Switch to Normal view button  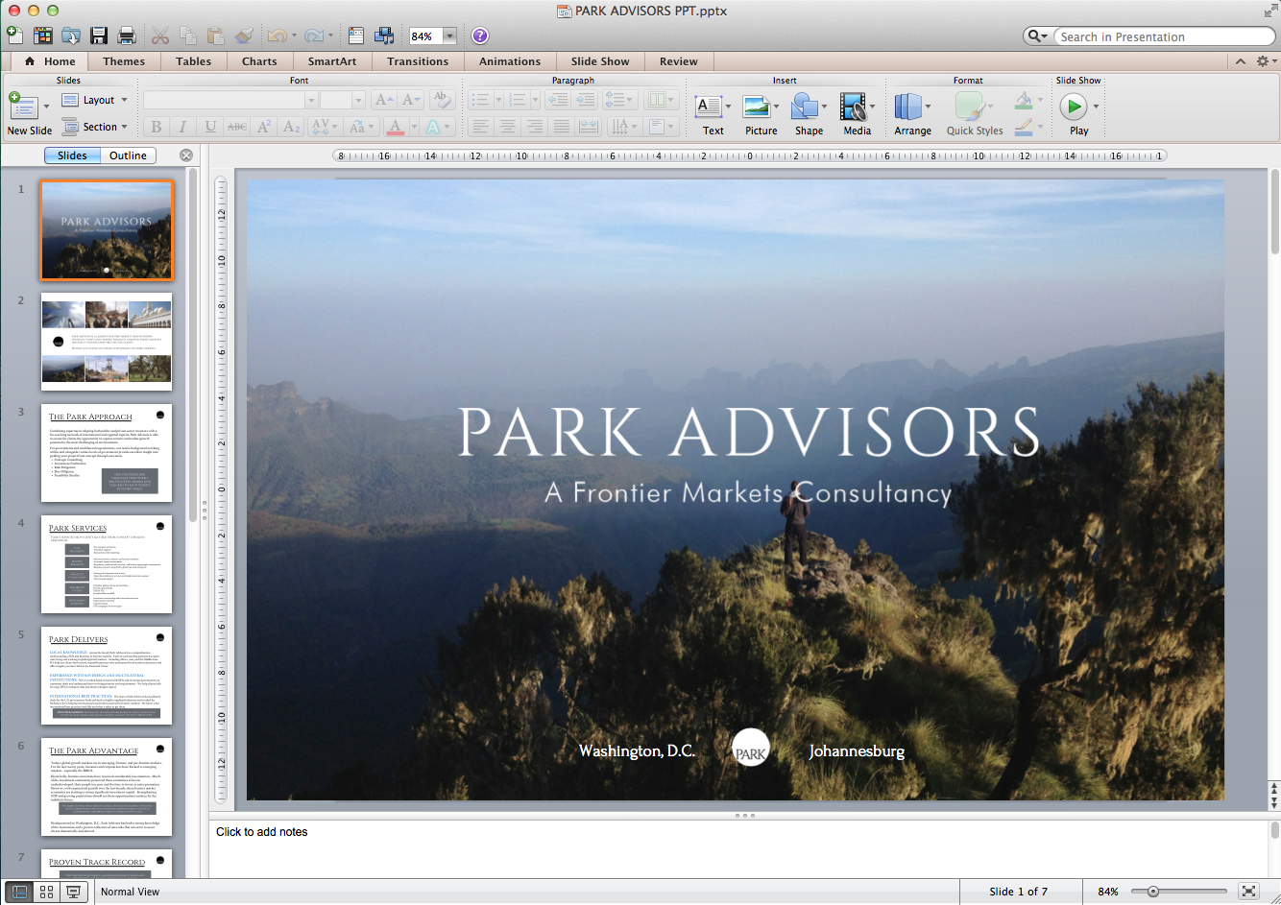19,892
